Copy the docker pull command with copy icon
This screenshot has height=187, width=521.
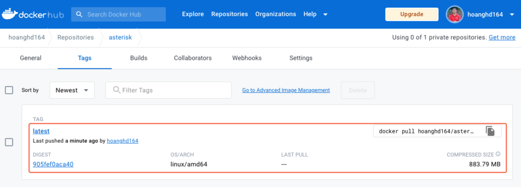(x=490, y=131)
